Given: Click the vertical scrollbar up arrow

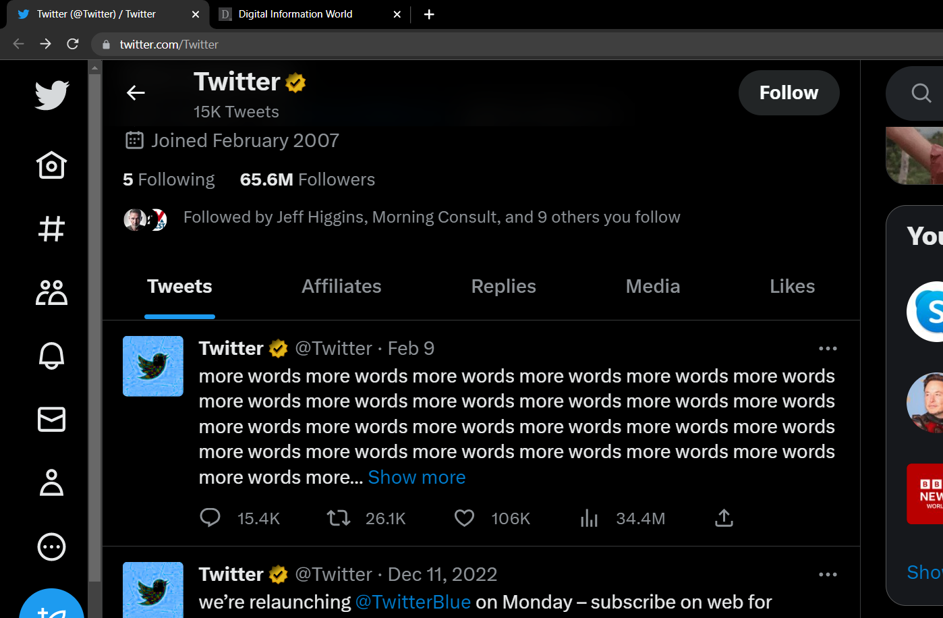Looking at the screenshot, I should [x=95, y=67].
